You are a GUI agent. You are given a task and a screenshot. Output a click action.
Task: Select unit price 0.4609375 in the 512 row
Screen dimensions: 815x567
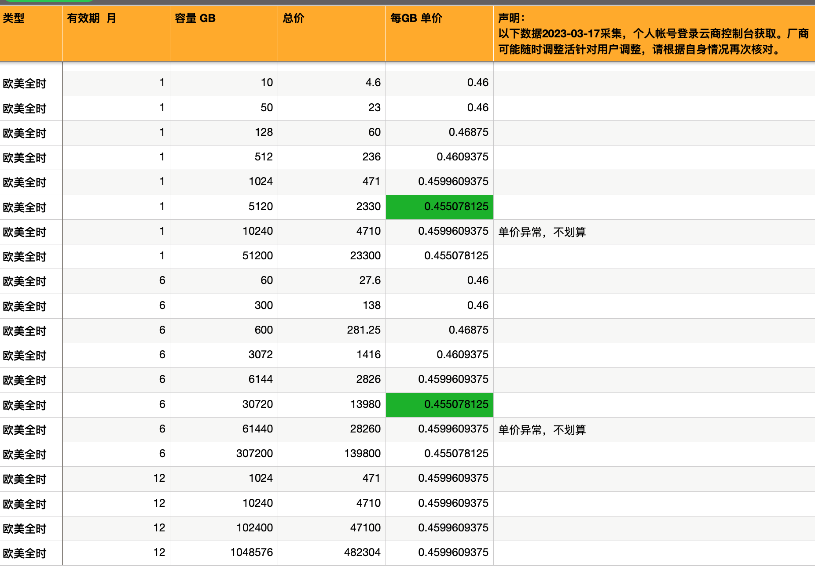click(440, 157)
